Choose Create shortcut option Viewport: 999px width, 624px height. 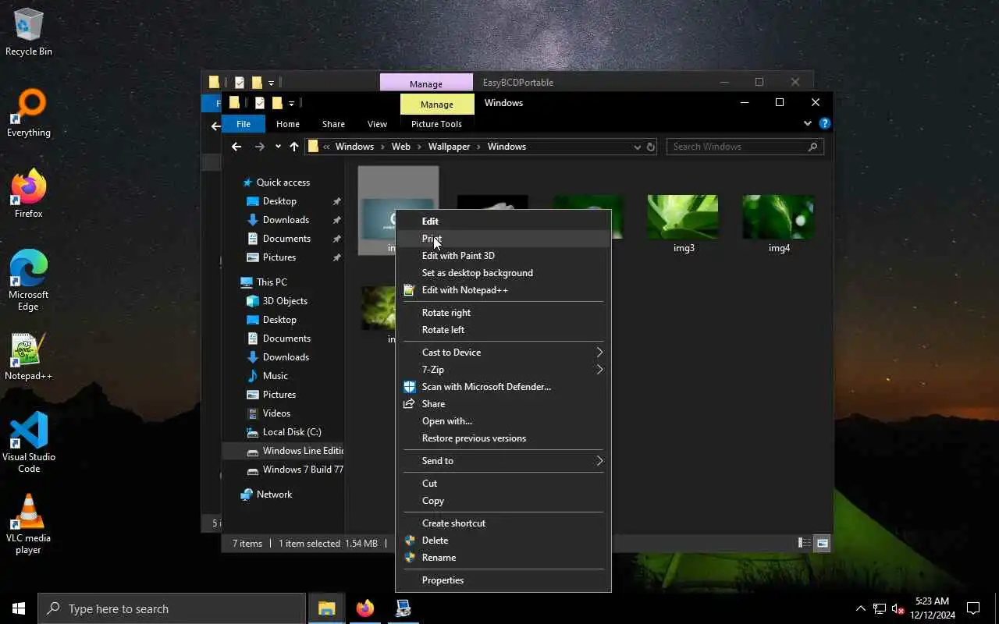503,523
